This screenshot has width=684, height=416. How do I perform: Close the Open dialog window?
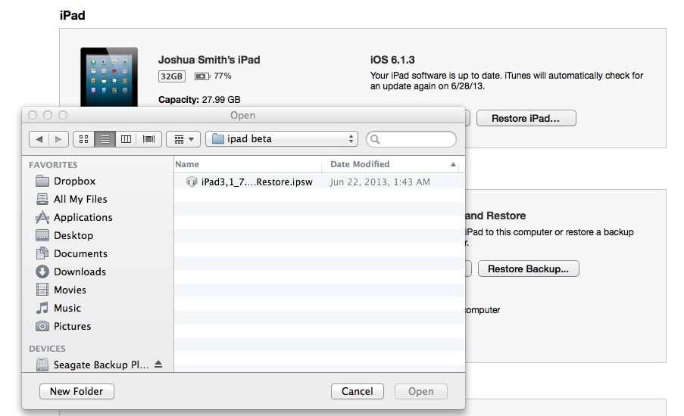coord(33,115)
